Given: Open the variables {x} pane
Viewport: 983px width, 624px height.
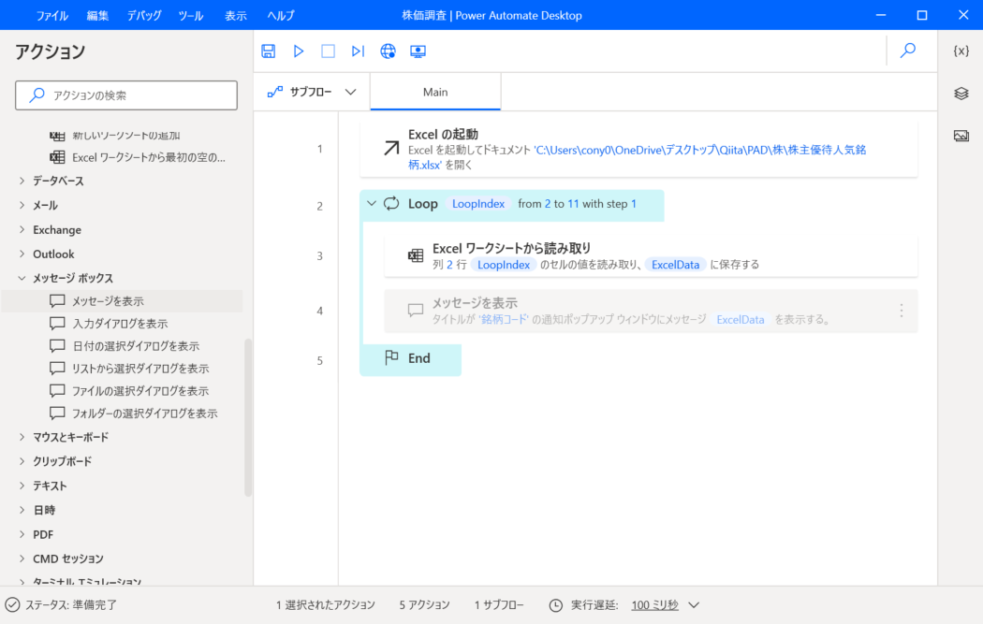Looking at the screenshot, I should 961,51.
